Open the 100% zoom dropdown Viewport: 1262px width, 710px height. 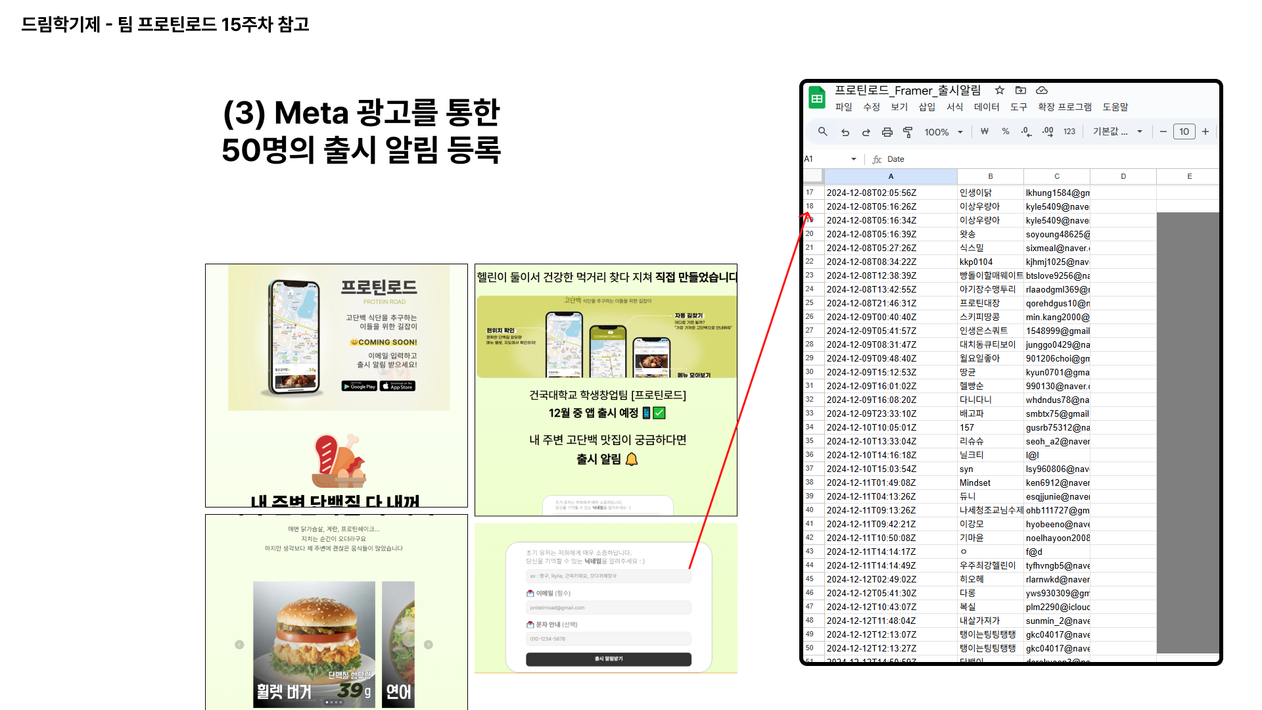tap(944, 132)
